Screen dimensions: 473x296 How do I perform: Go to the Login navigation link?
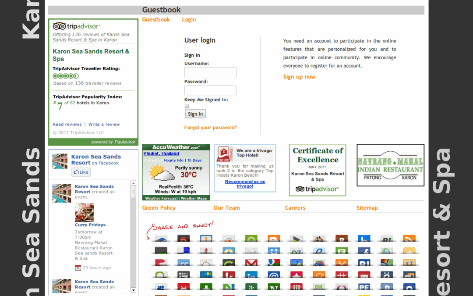(x=189, y=20)
